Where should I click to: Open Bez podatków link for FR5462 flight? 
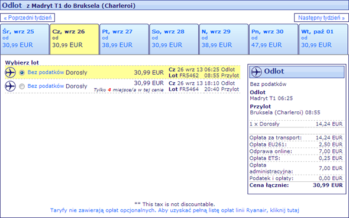[46, 72]
